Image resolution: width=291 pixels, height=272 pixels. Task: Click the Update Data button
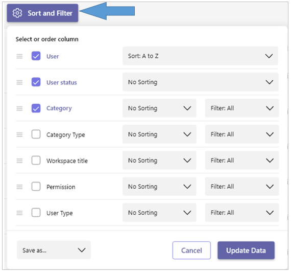[246, 251]
